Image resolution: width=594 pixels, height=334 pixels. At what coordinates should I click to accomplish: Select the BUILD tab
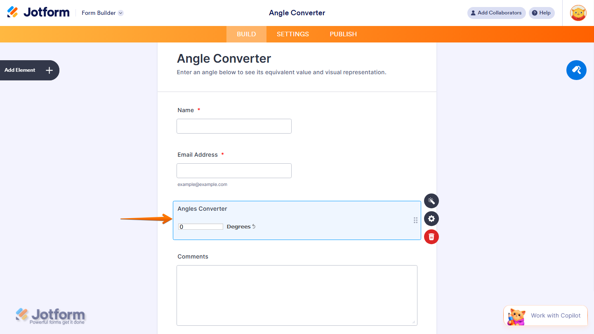coord(246,34)
